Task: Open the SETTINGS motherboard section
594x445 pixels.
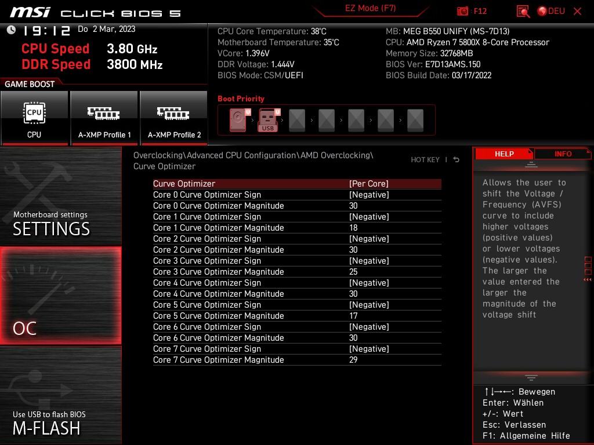Action: (x=60, y=196)
